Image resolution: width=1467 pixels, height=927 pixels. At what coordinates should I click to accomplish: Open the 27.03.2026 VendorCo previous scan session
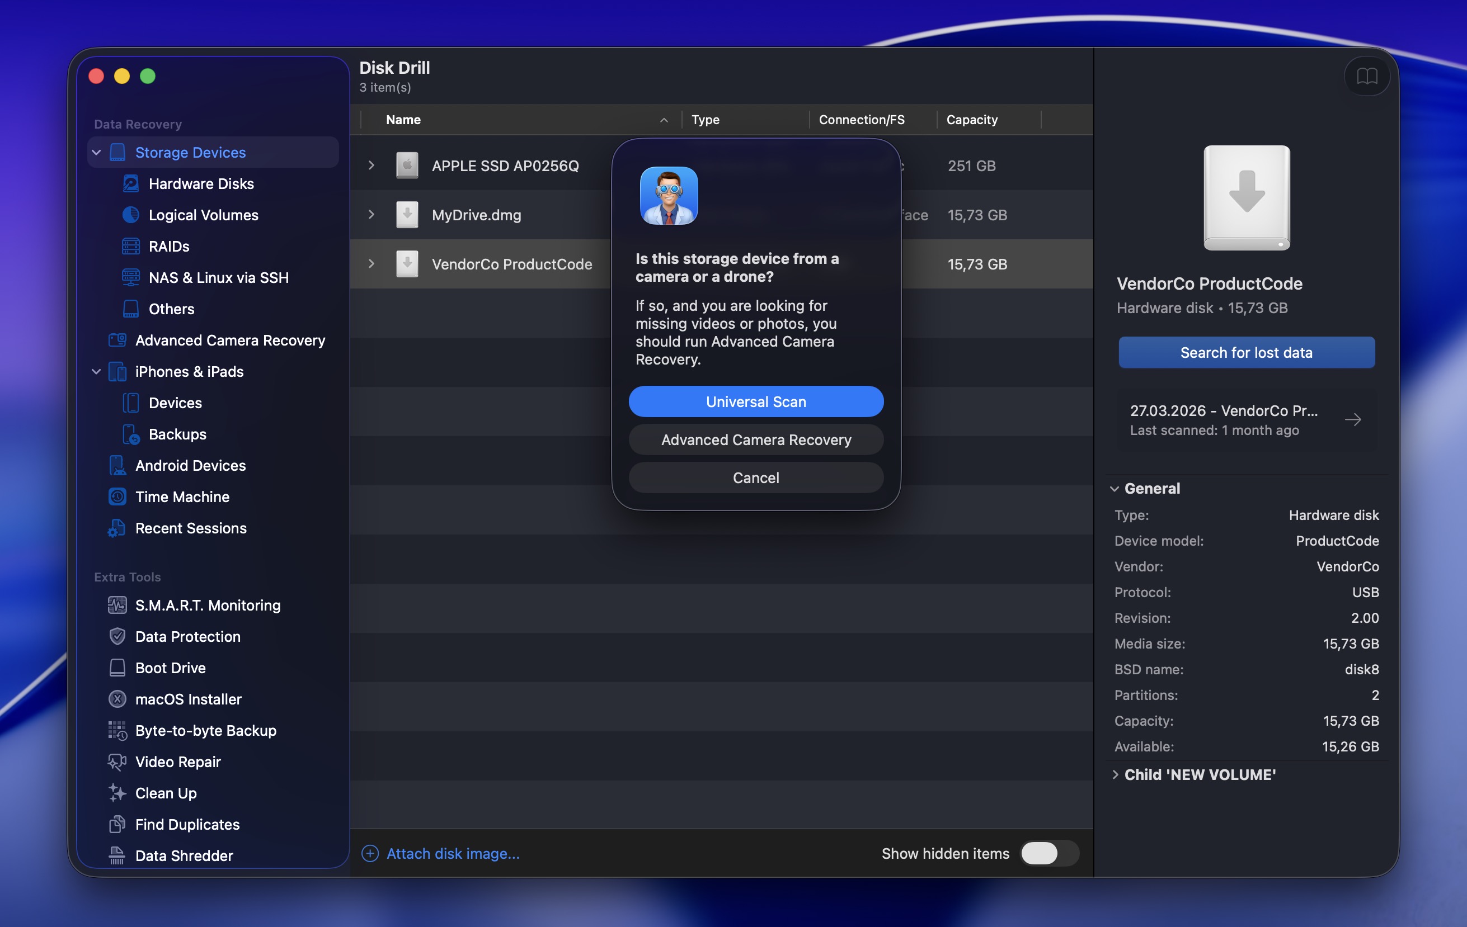coord(1247,420)
